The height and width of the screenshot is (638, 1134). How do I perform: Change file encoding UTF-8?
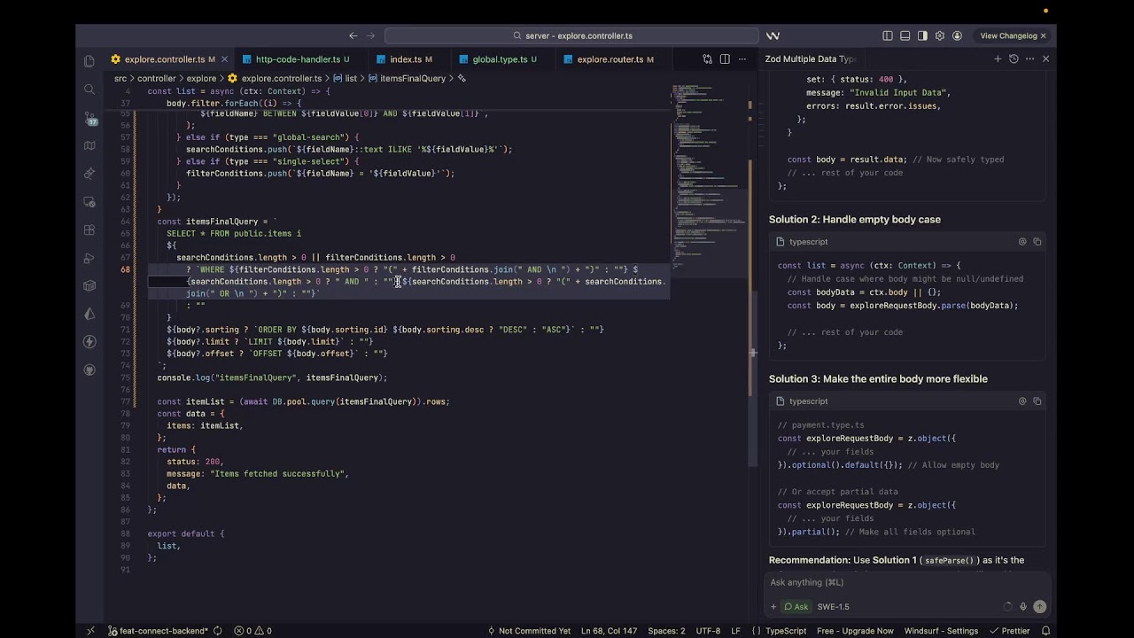[x=708, y=631]
